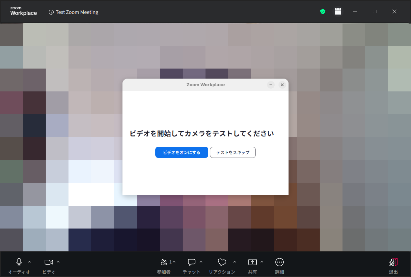
Task: Expand the participants options chevron
Action: 174,262
